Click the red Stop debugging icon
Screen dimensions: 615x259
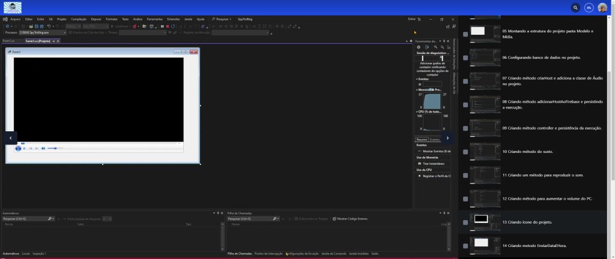click(167, 26)
